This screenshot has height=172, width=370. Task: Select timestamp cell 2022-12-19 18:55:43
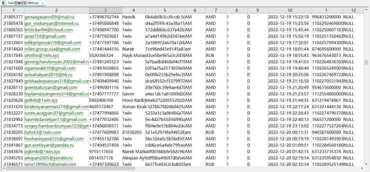pyautogui.click(x=290, y=55)
